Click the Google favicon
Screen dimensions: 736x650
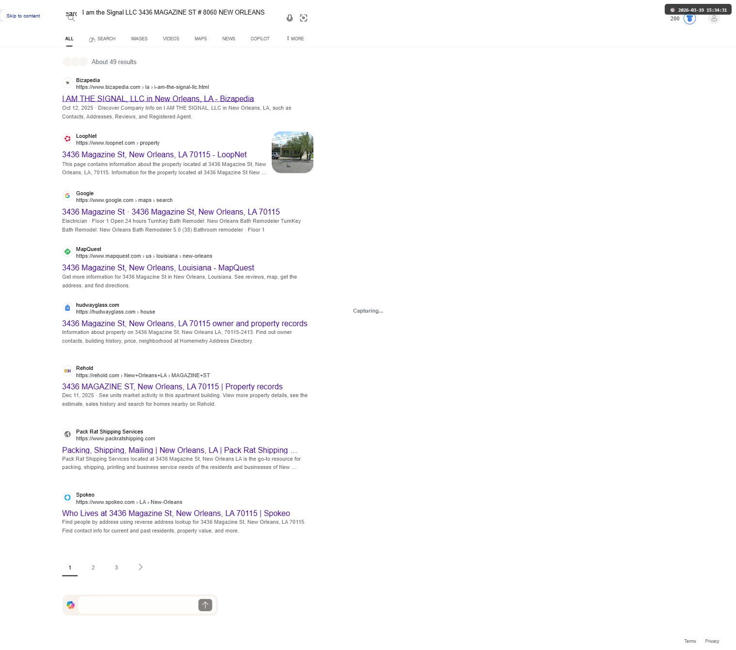67,196
